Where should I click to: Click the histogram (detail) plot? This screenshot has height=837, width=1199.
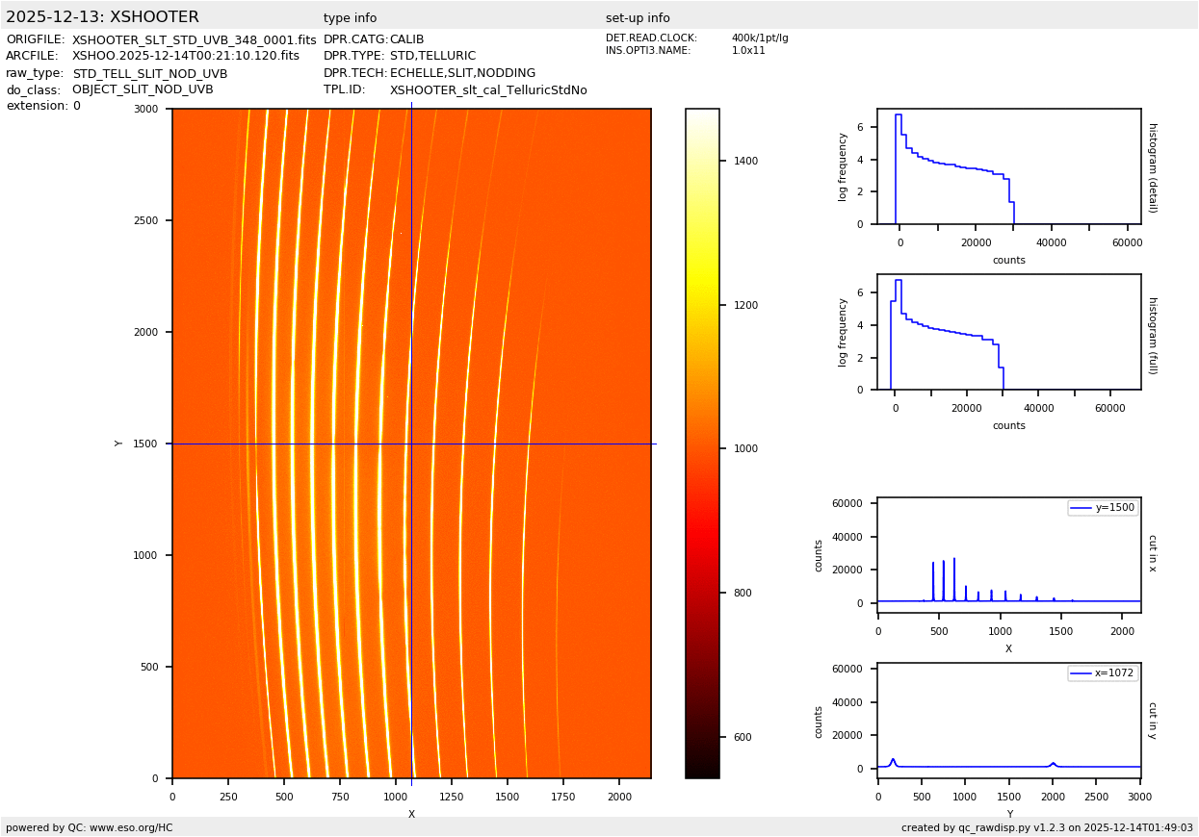click(1008, 166)
